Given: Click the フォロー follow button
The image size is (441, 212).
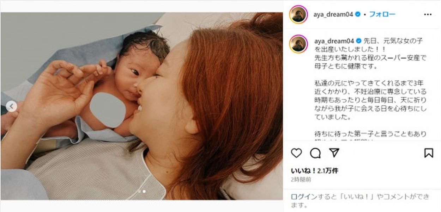Looking at the screenshot, I should click(382, 14).
